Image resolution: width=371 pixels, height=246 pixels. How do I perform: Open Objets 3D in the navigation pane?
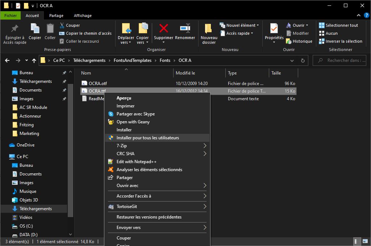point(25,200)
